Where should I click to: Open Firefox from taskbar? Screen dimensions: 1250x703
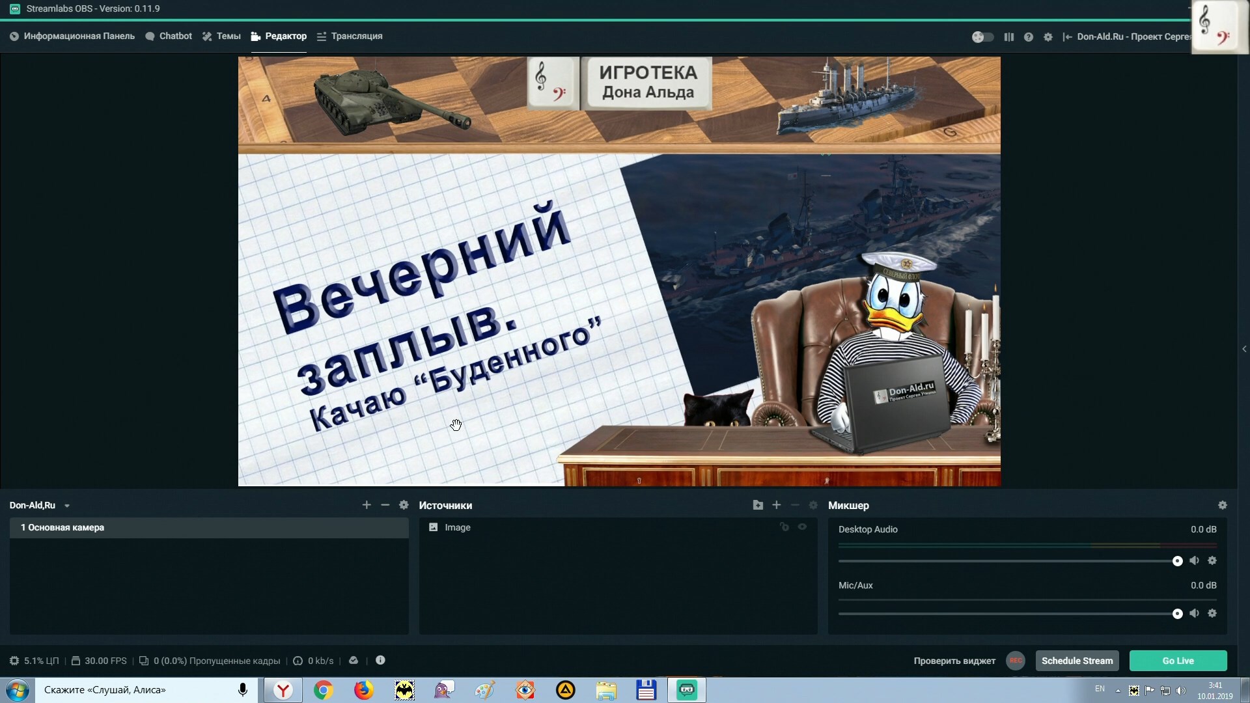(x=364, y=690)
